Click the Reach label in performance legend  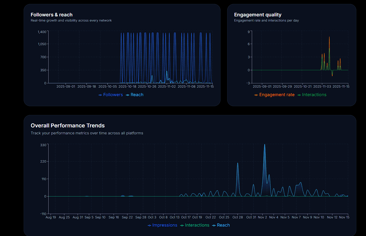[x=223, y=225]
